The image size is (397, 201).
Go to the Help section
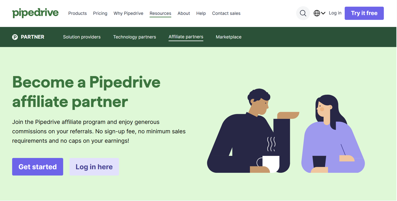pyautogui.click(x=201, y=13)
